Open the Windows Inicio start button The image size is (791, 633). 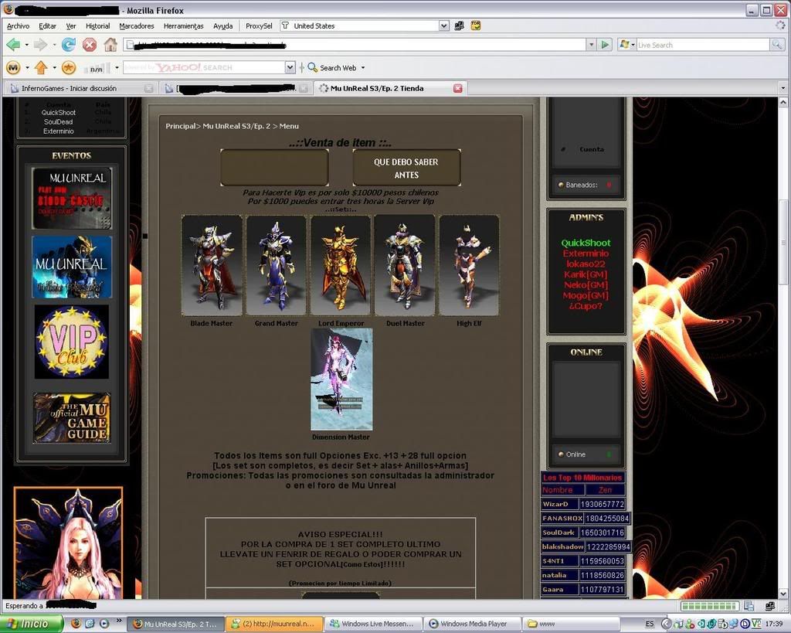[31, 624]
